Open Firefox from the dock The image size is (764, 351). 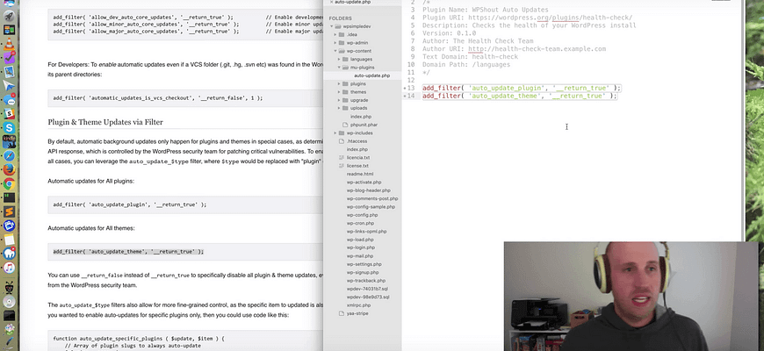(x=10, y=170)
